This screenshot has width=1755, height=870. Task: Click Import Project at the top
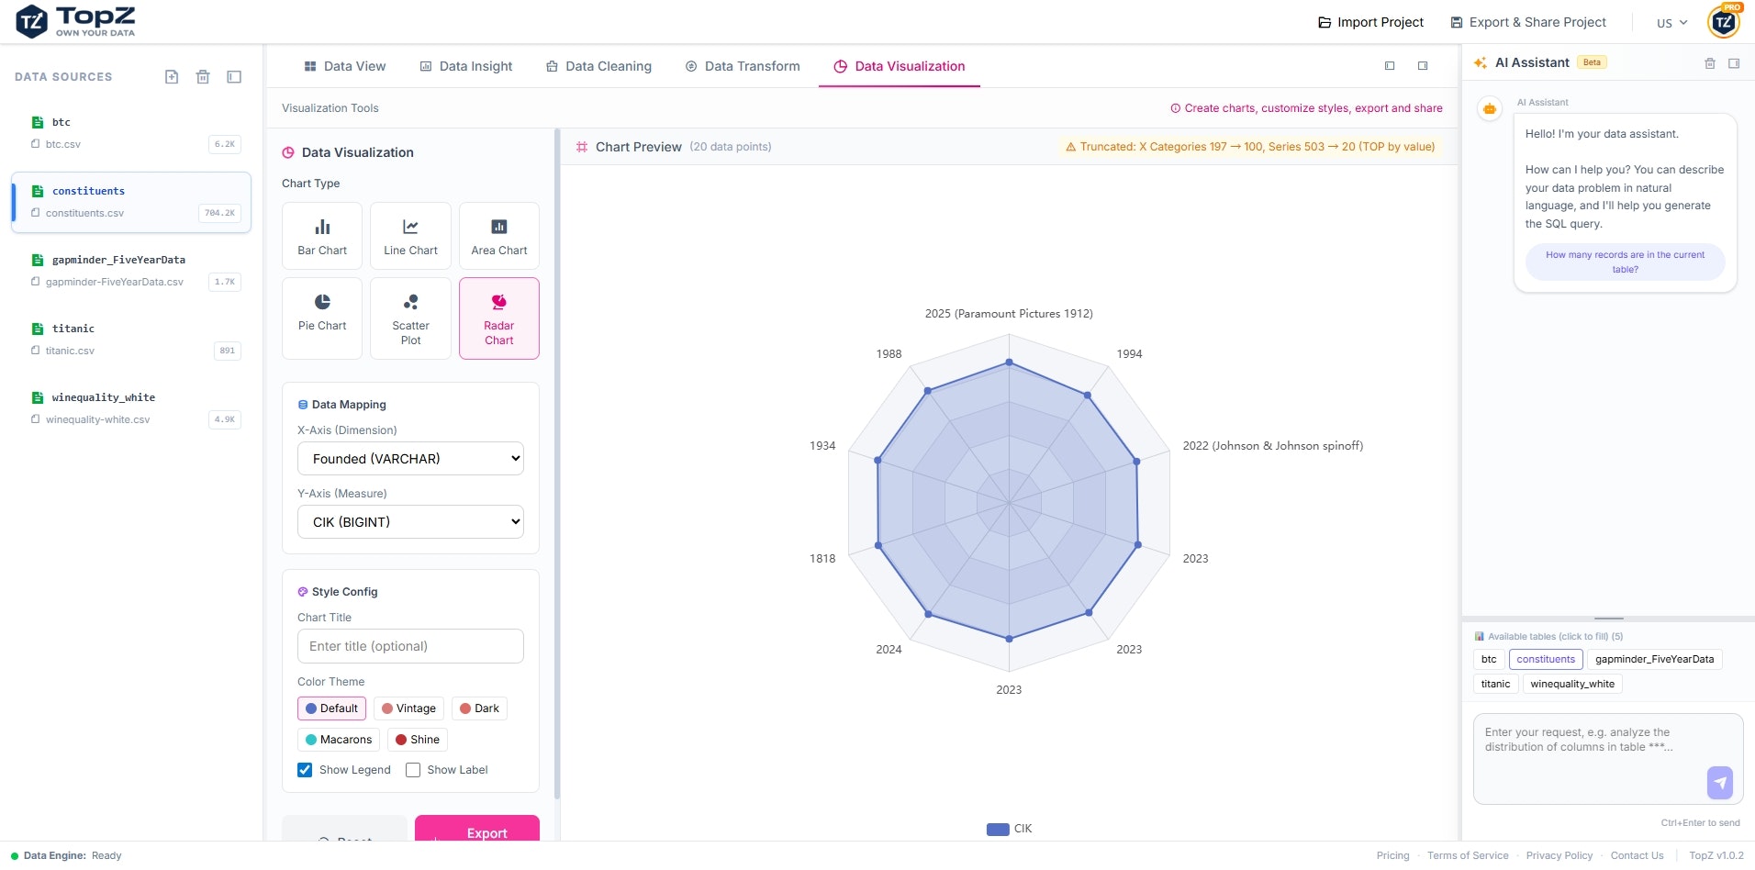(1370, 22)
